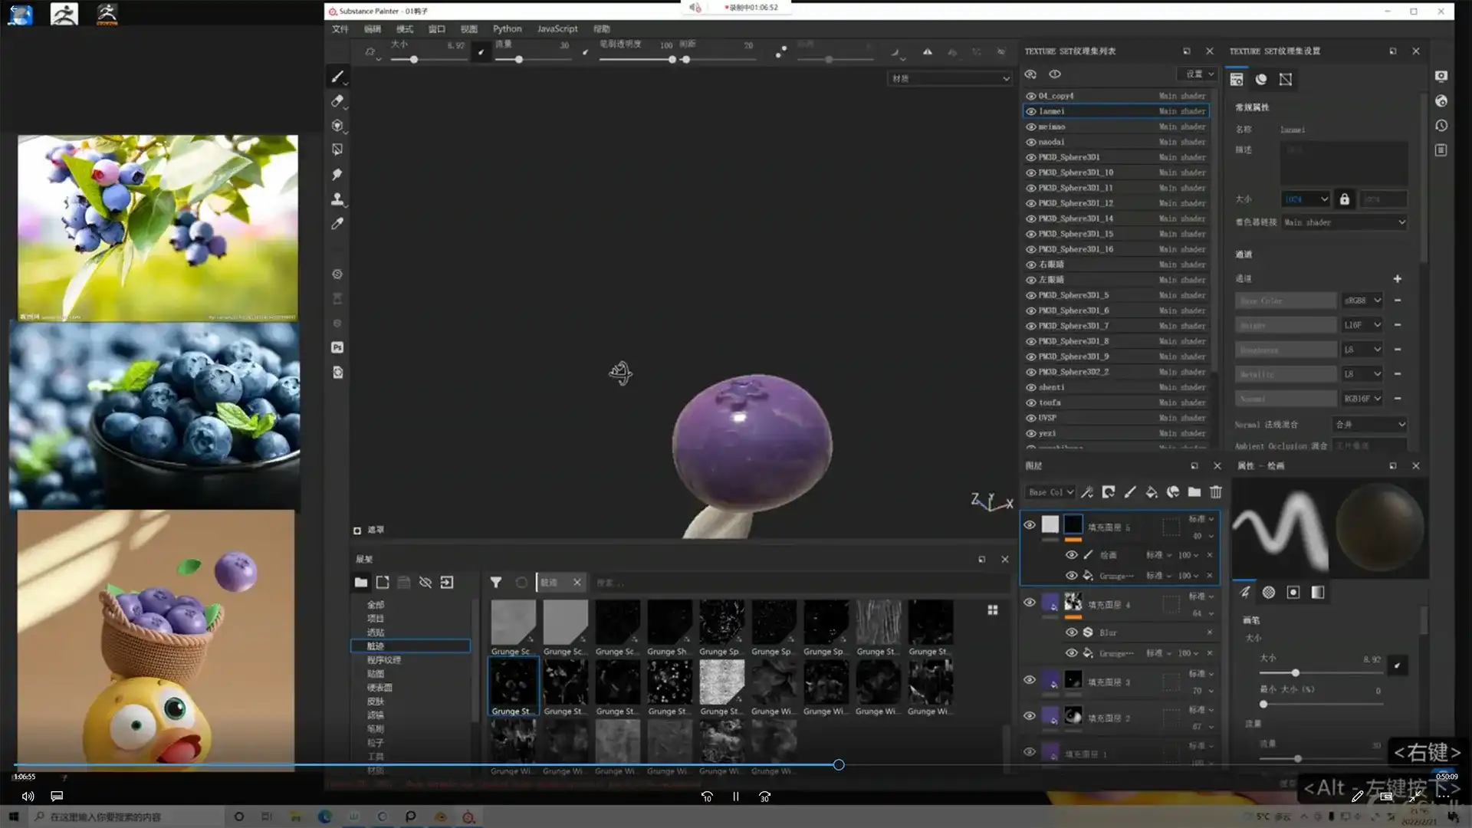
Task: Select the Smudge tool
Action: pos(337,174)
